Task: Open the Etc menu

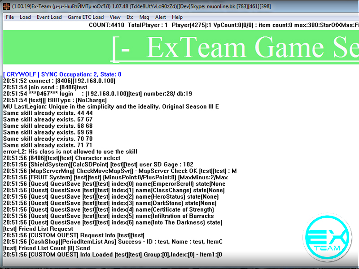Action: pos(130,17)
